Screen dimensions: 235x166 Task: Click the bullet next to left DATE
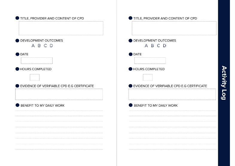coord(17,54)
